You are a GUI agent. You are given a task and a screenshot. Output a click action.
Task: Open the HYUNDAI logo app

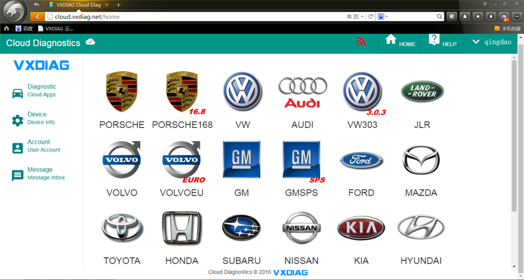tap(421, 228)
